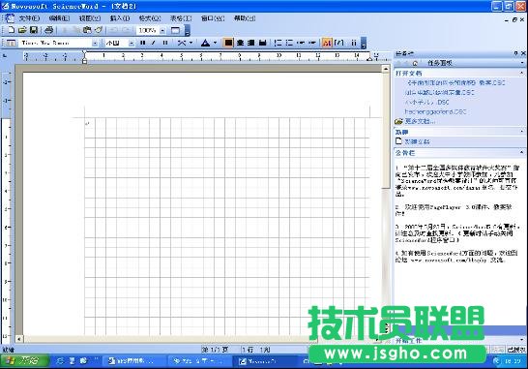Click the Cut scissors icon
528x369 pixels.
point(65,30)
